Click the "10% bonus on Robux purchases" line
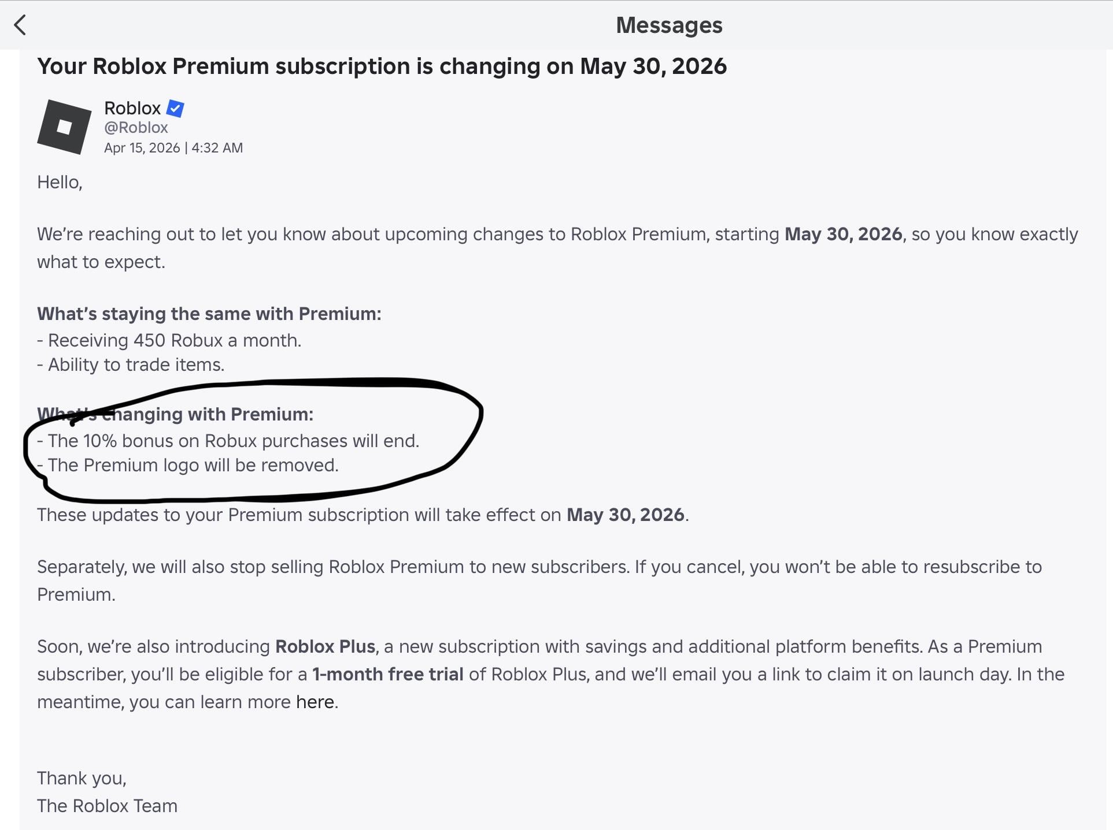The image size is (1113, 830). click(228, 441)
